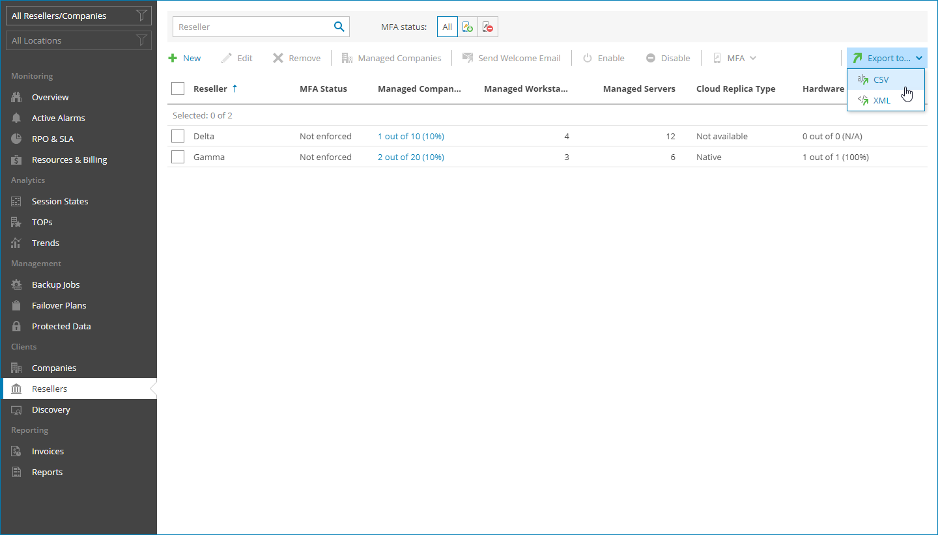938x535 pixels.
Task: Click the 'Not available' cell in Delta row
Action: (x=722, y=136)
